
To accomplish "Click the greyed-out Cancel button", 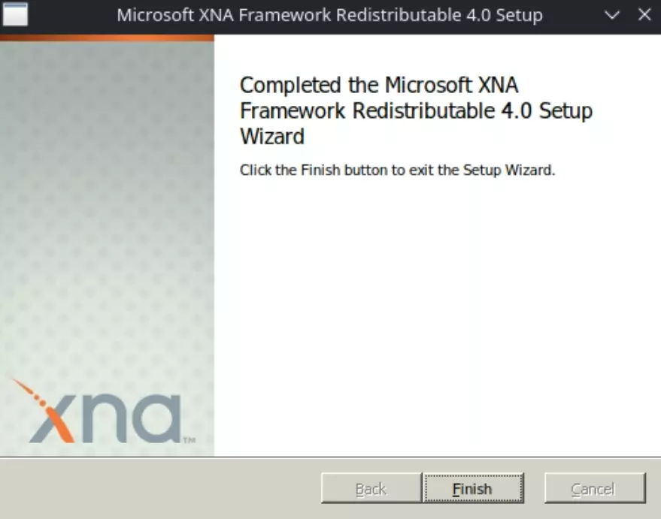I will coord(594,489).
